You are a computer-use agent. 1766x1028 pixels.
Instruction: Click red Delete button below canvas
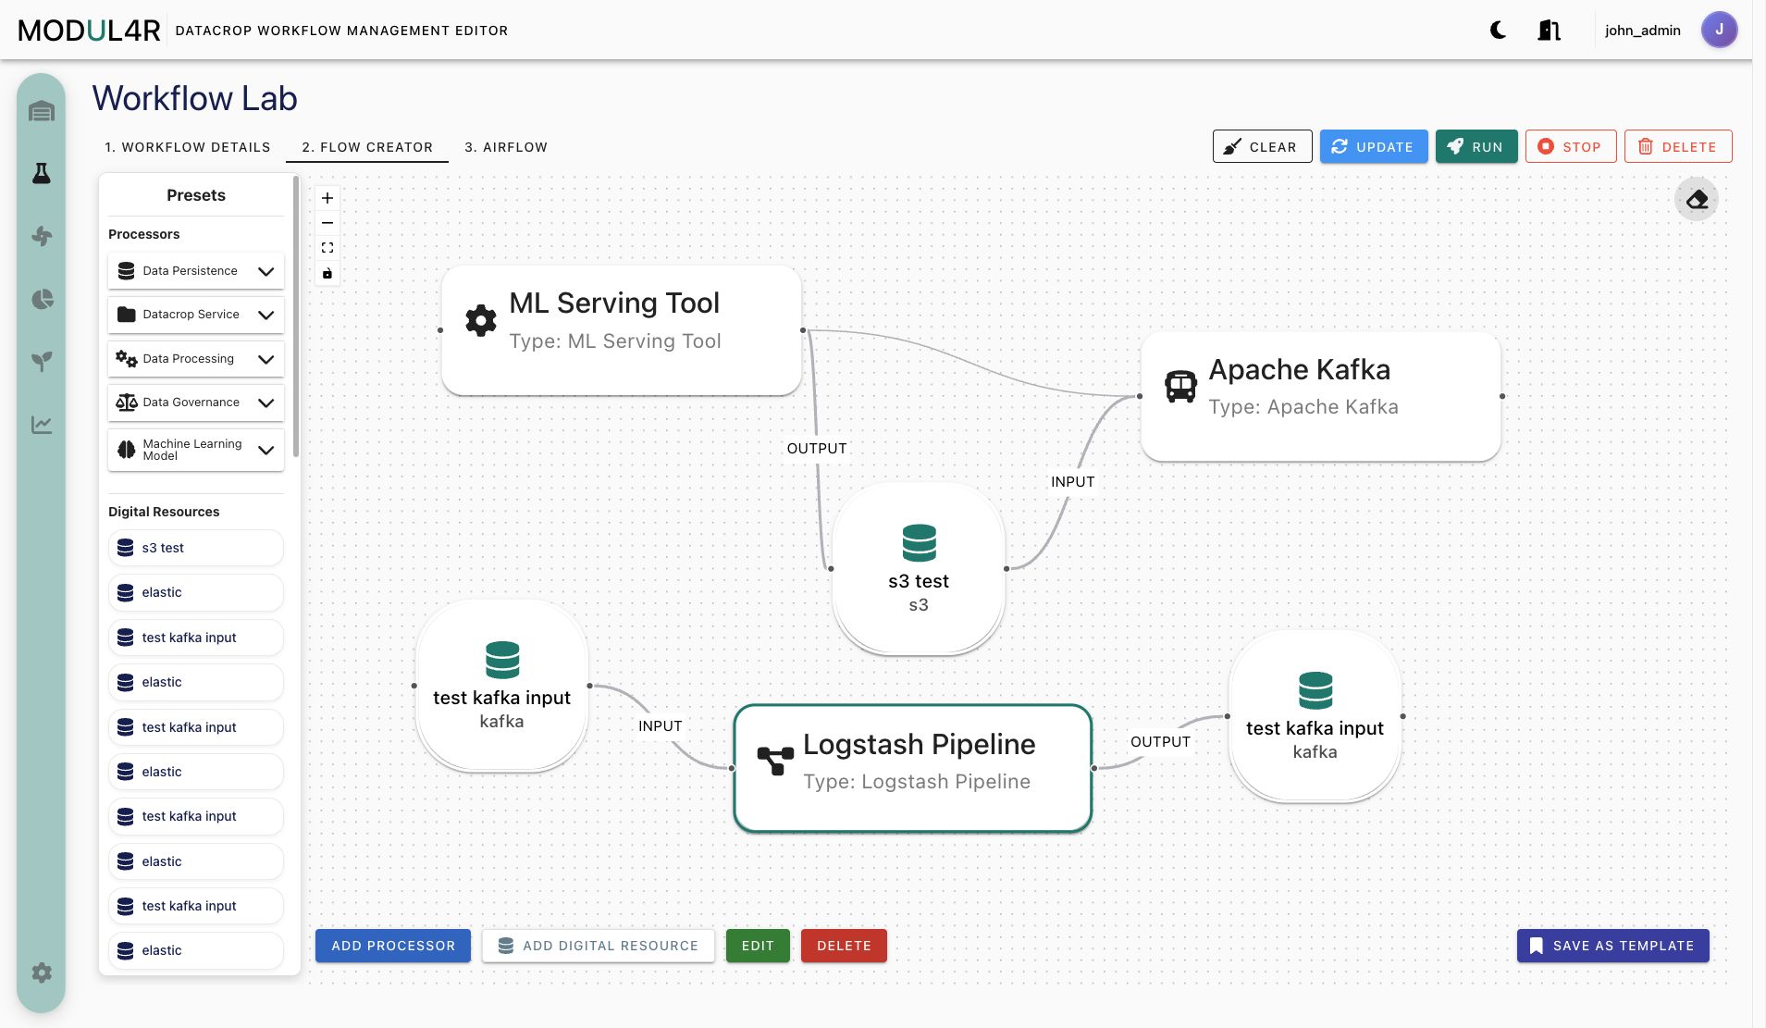844,946
